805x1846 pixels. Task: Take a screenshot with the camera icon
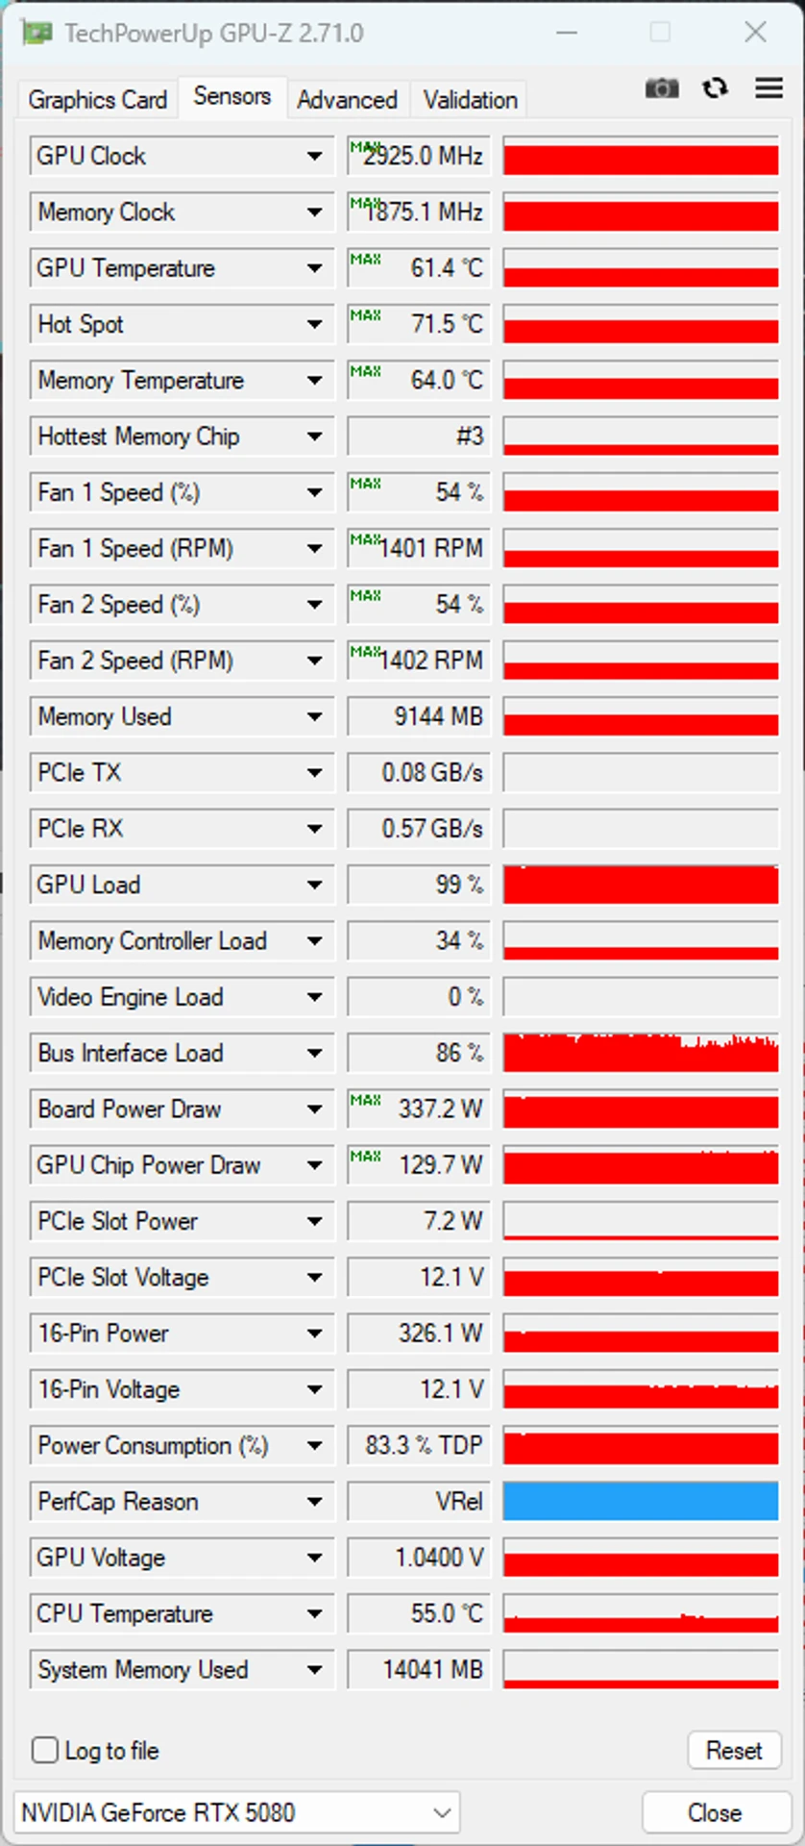tap(661, 88)
